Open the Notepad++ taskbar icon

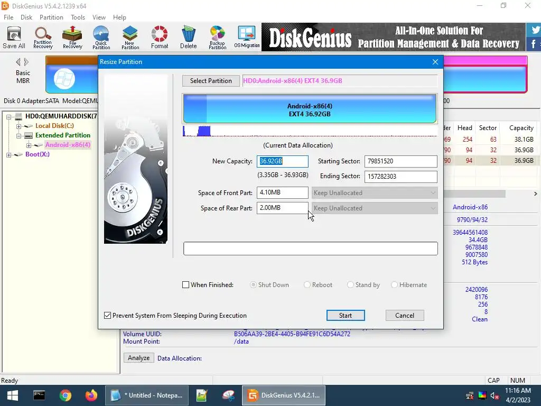[201, 395]
